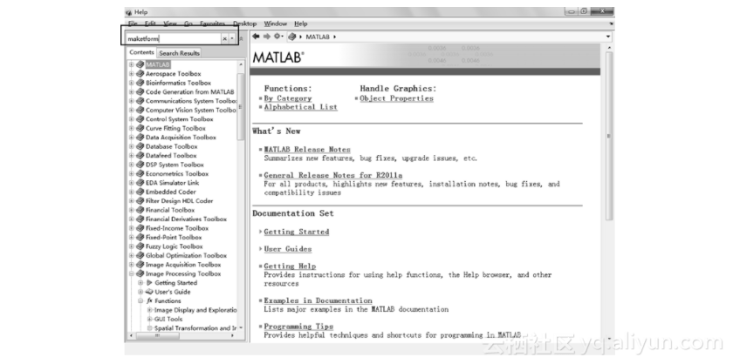Click the Communications System Toolbox book icon

pos(140,101)
